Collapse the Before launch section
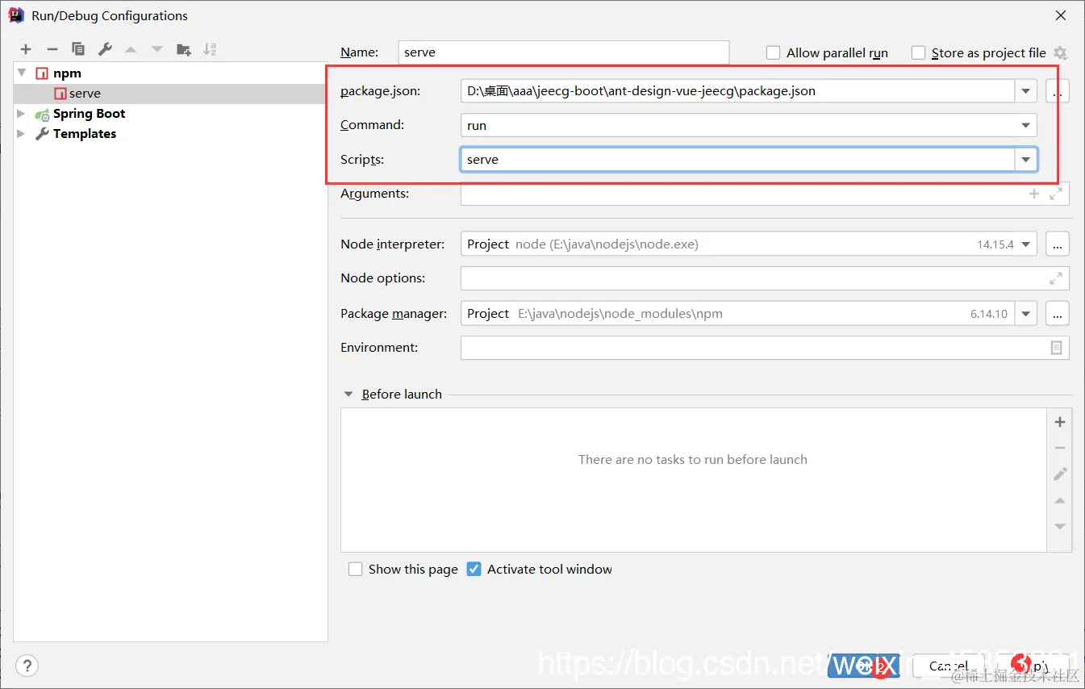The width and height of the screenshot is (1085, 689). coord(348,395)
